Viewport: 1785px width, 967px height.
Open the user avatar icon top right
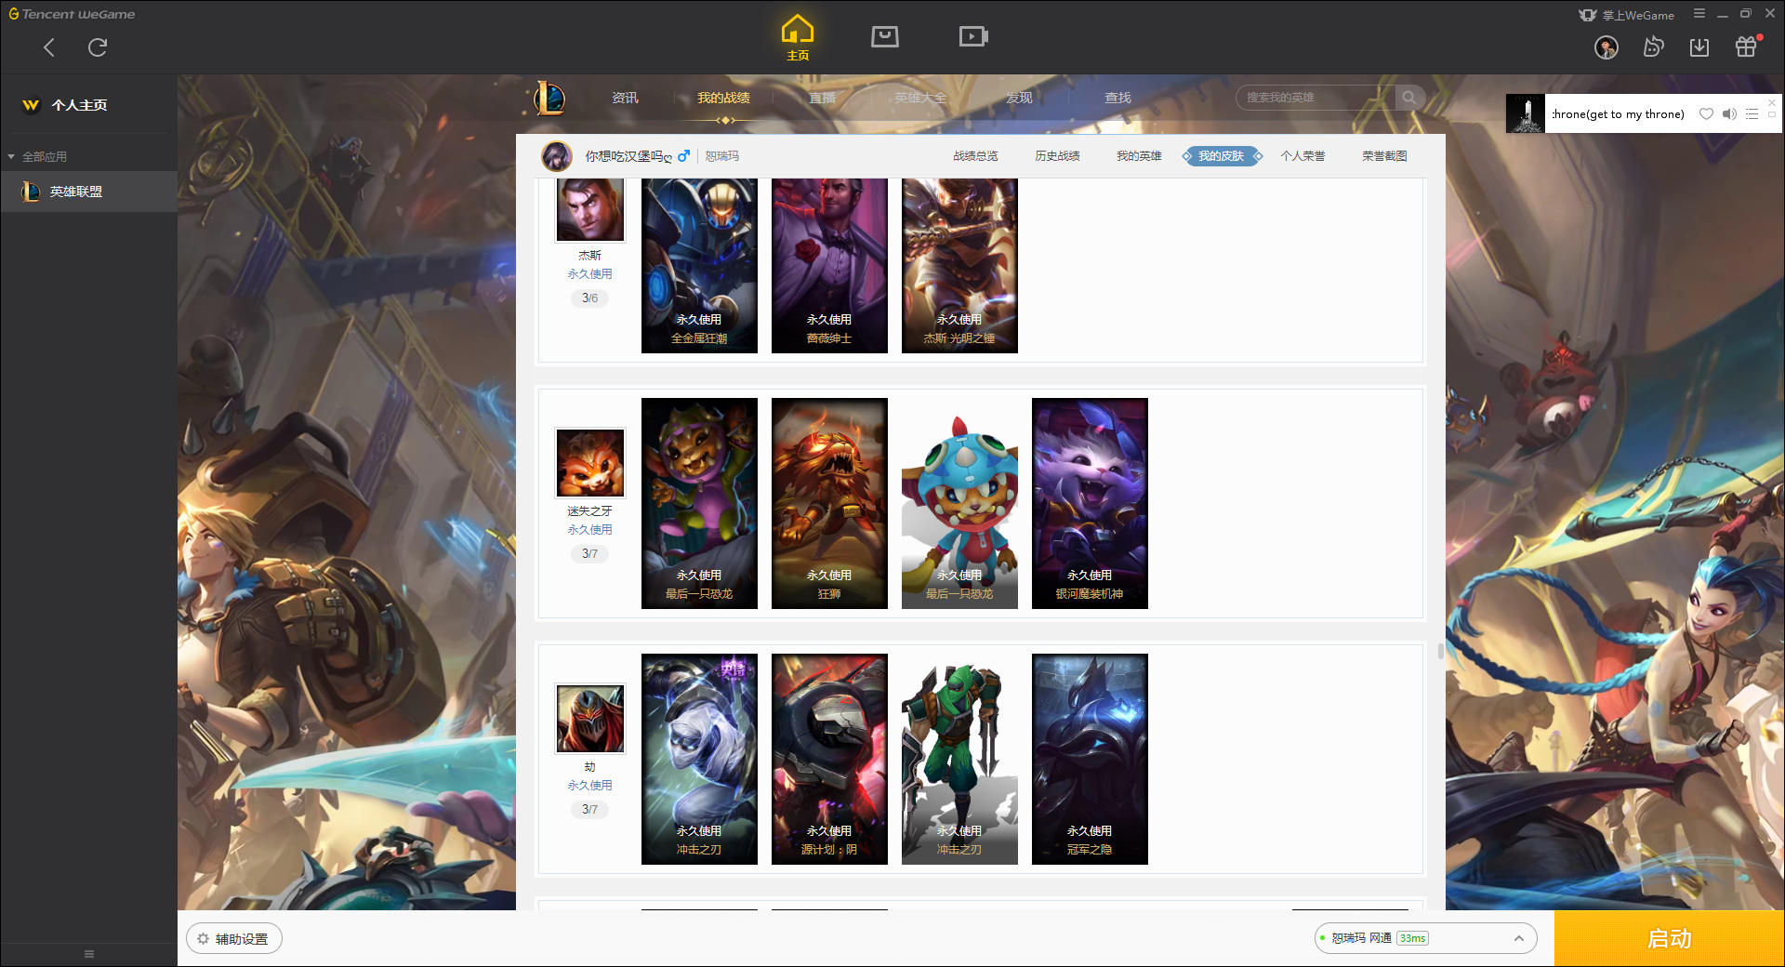[x=1606, y=47]
